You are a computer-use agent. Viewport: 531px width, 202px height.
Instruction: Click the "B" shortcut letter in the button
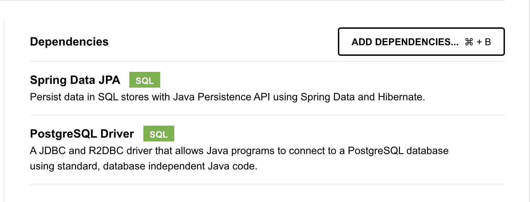488,42
